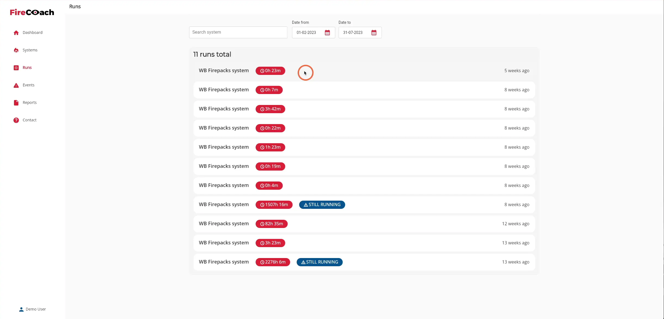Open Demo User account menu

point(33,309)
